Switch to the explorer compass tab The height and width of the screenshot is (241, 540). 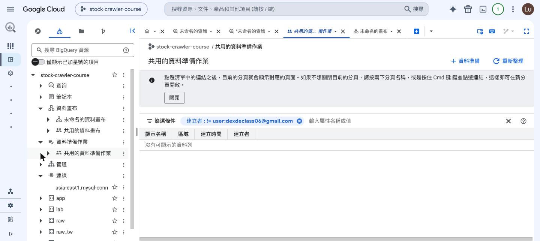pyautogui.click(x=38, y=31)
